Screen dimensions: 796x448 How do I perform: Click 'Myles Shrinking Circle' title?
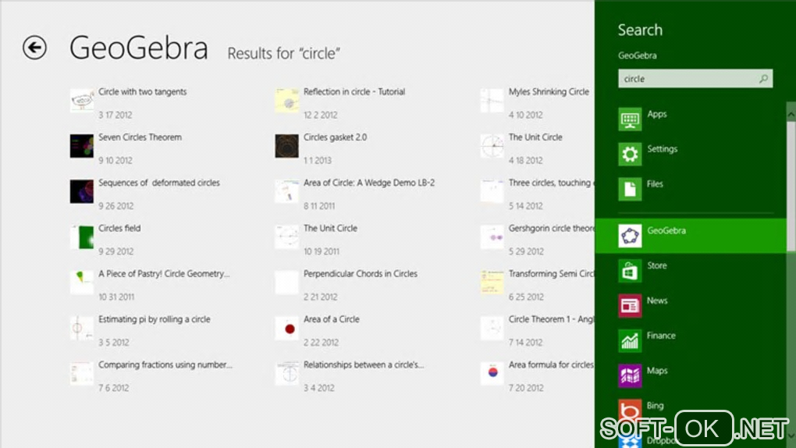(549, 92)
